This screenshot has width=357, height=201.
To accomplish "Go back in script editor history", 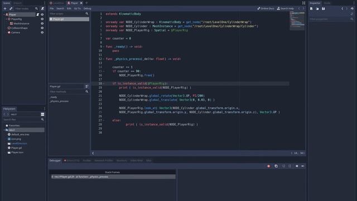I will tap(299, 8).
